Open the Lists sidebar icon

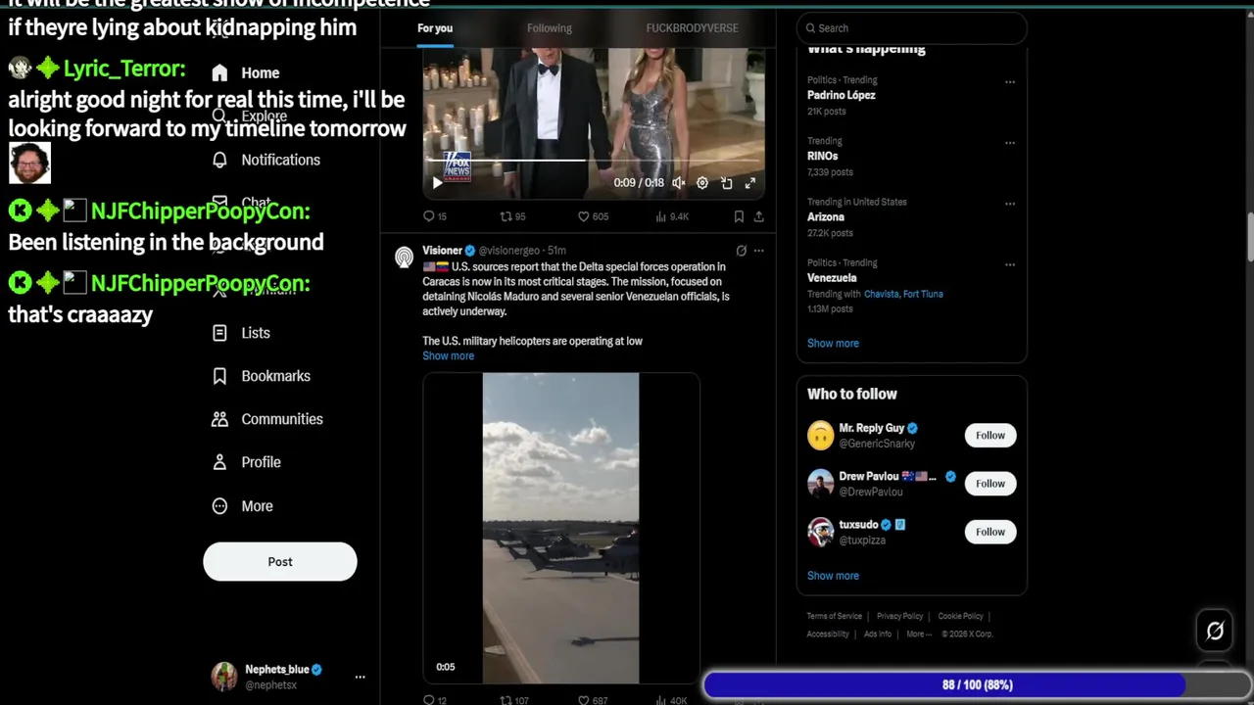[219, 333]
